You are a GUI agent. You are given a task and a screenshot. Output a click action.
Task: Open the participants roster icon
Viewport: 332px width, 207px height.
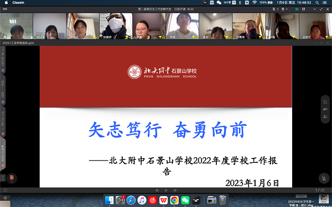[x=325, y=116]
